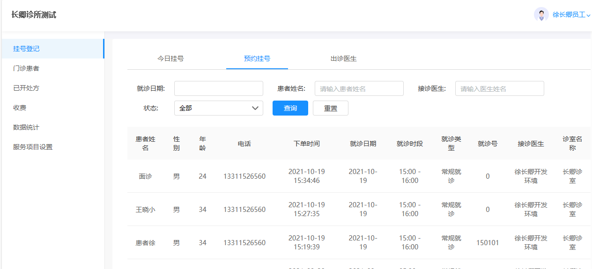Switch to the 预约挂号 tab

pyautogui.click(x=257, y=58)
